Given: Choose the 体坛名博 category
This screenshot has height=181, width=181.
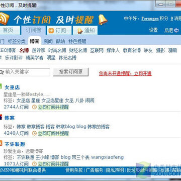Looking at the screenshot, I should pyautogui.click(x=67, y=58).
